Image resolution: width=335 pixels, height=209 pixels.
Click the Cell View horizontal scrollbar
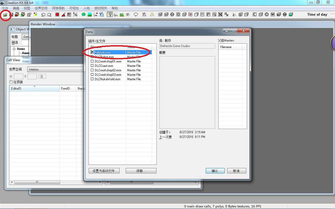click(37, 182)
